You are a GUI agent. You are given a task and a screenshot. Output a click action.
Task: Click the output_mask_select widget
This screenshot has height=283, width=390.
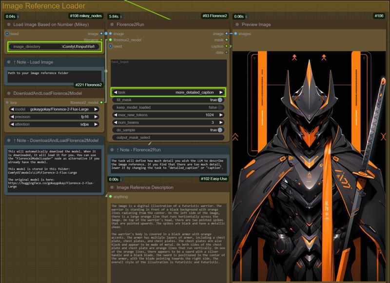pos(168,138)
